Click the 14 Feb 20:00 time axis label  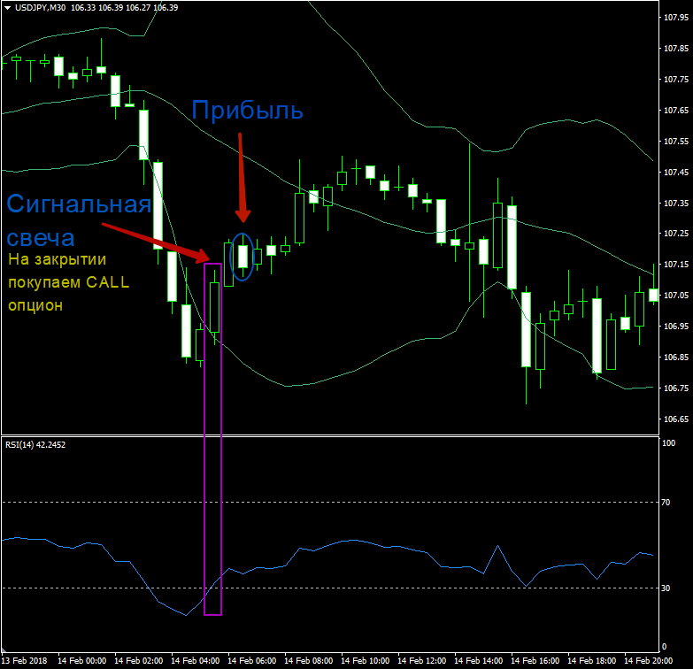click(649, 660)
